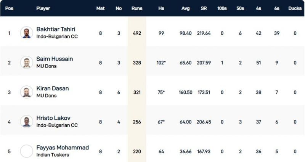Viewport: 305px width, 162px height.
Task: Open Kiran Dasan player name link
Action: [52, 88]
